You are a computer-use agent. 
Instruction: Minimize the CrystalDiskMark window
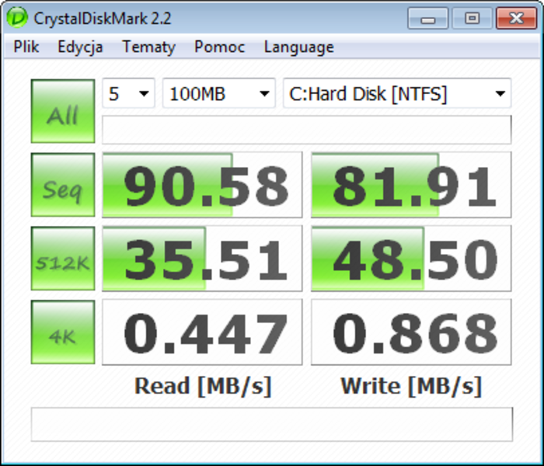(428, 19)
